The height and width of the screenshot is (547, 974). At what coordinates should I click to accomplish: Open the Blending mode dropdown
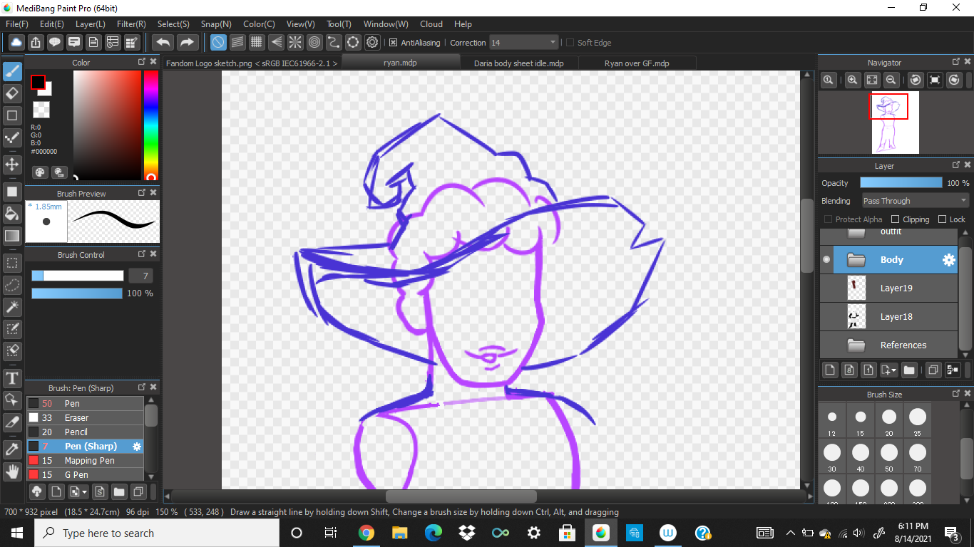tap(916, 201)
